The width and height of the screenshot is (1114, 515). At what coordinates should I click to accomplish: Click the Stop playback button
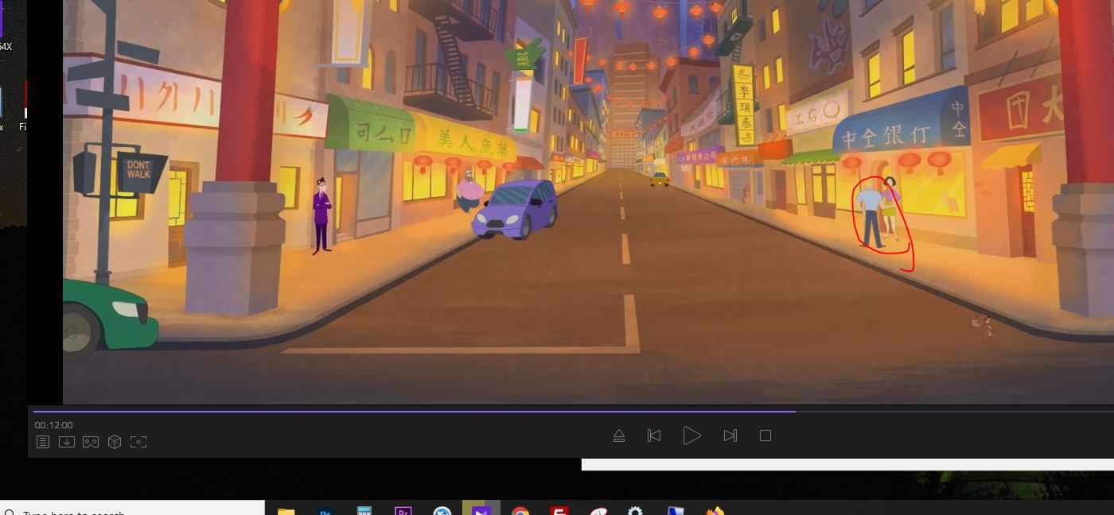[765, 436]
